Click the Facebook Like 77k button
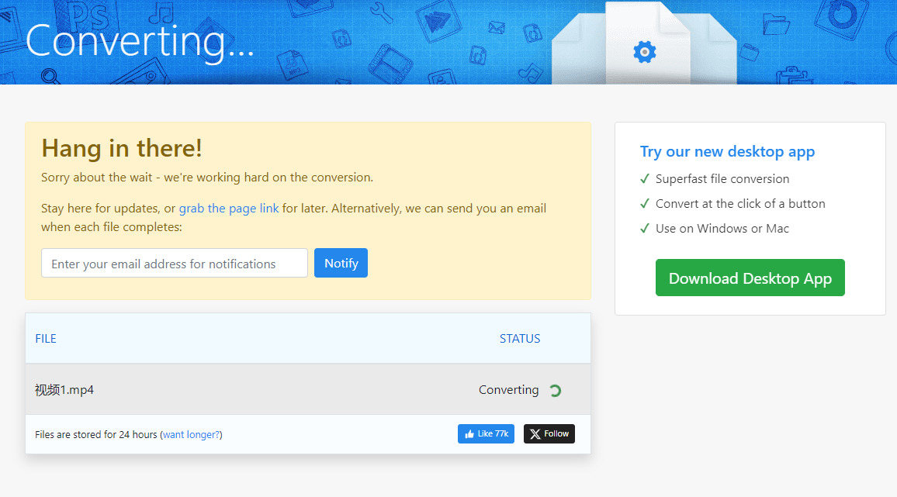897x497 pixels. point(487,433)
